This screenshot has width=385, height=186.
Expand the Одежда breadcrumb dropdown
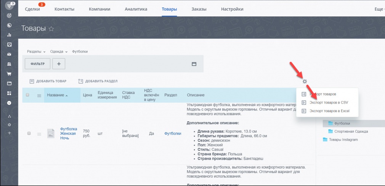(x=59, y=52)
